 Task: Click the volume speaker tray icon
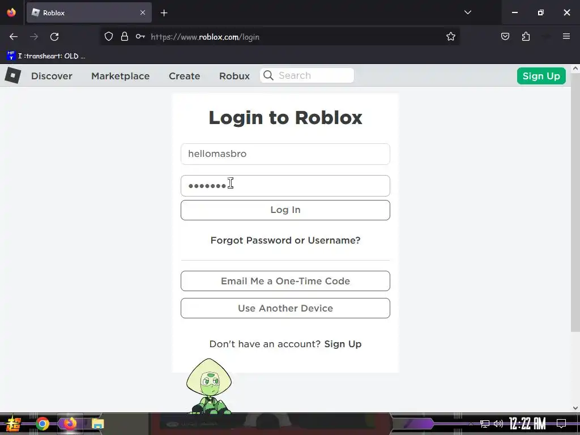498,424
